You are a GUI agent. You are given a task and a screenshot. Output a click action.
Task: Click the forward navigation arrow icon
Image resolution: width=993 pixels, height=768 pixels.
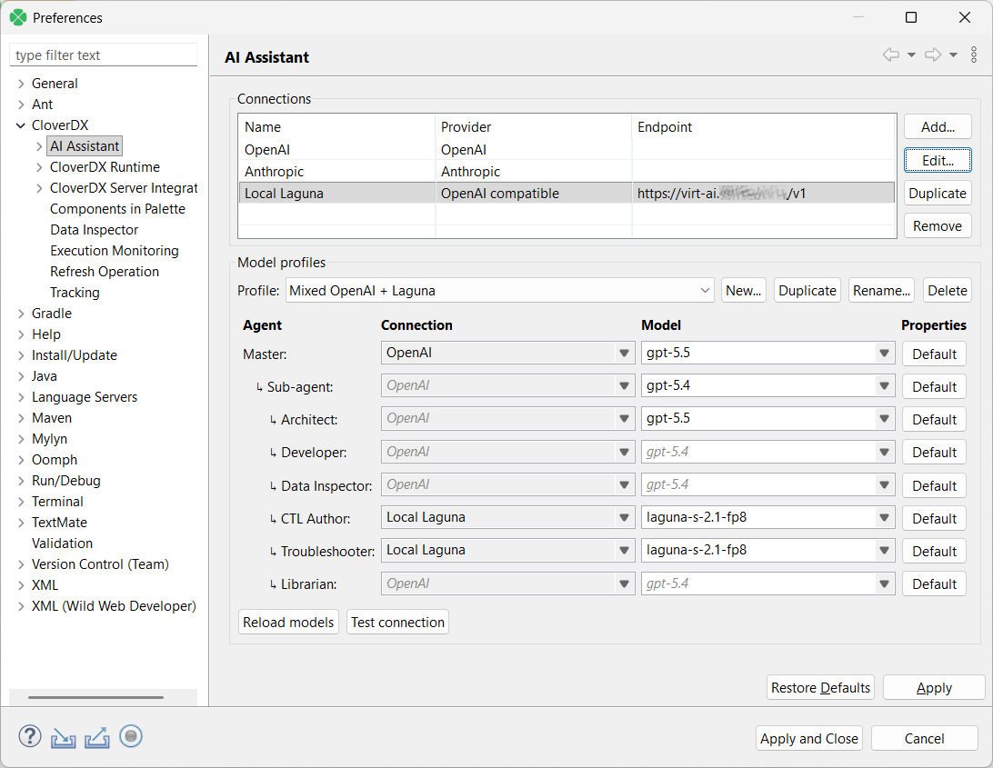tap(933, 55)
